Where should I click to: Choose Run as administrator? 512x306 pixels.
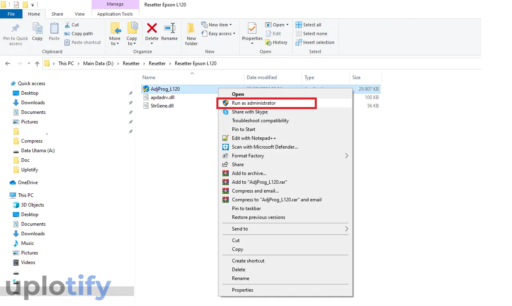(285, 103)
